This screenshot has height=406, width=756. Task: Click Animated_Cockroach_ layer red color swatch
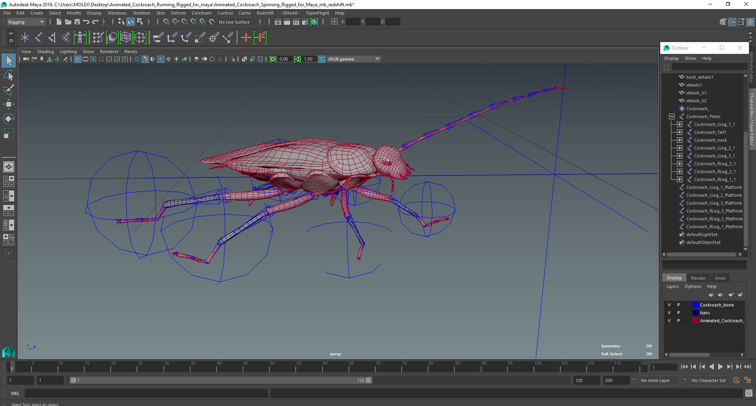[x=696, y=321]
